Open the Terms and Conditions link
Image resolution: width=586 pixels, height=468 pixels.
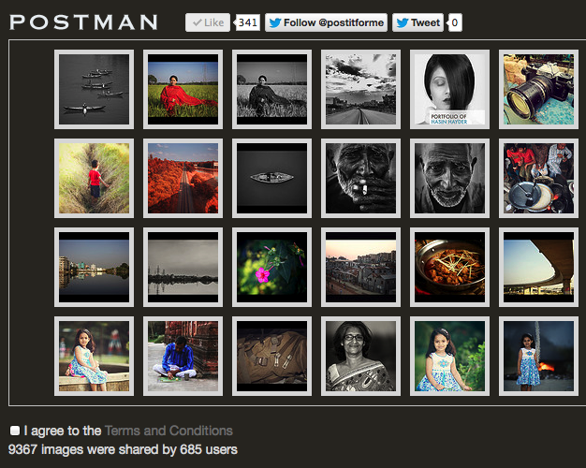[168, 431]
